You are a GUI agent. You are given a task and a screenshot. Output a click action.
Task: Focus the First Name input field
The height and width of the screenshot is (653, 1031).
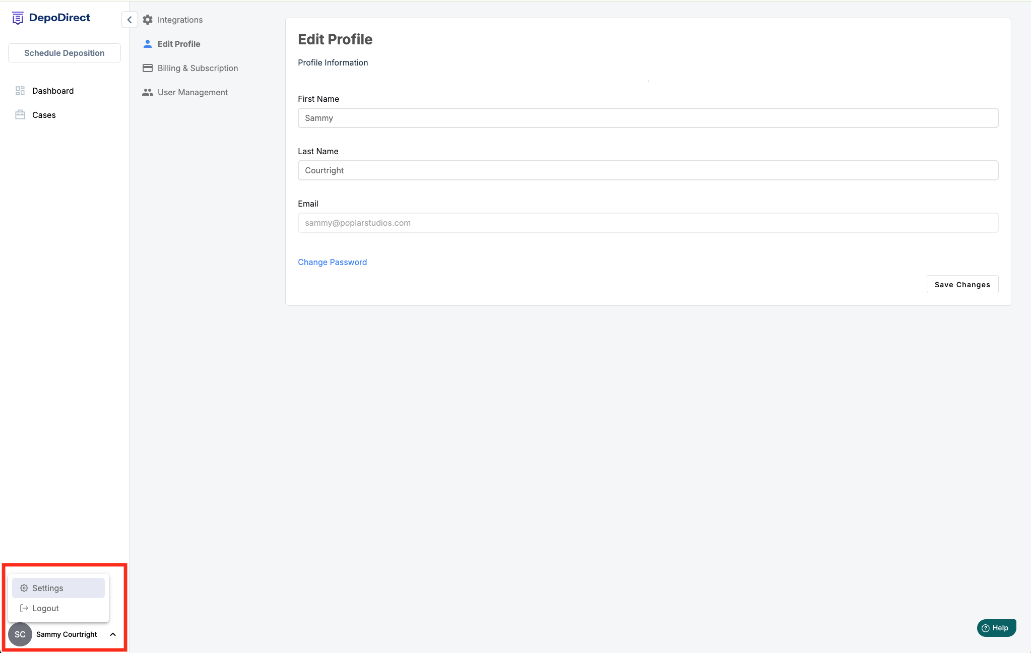pyautogui.click(x=648, y=118)
